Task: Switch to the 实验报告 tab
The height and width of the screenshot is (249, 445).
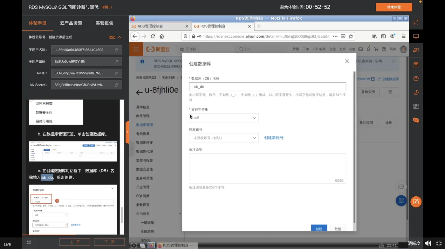Action: tap(104, 23)
